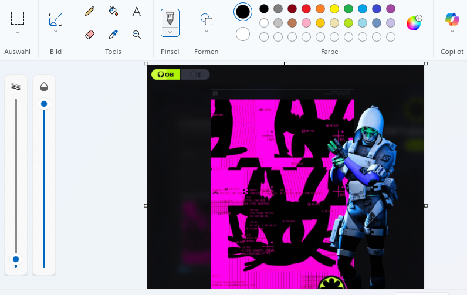Click the opacity slider handle
467x295 pixels.
coord(44,104)
